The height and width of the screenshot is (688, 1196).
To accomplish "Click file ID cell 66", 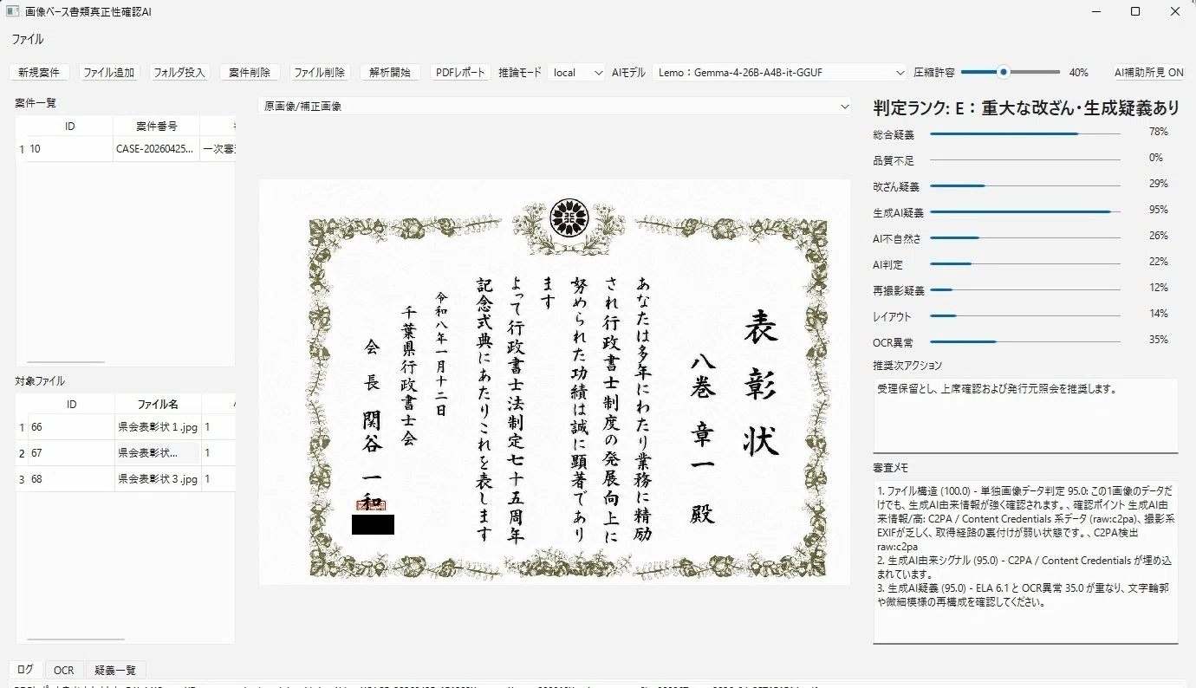I will pos(71,427).
